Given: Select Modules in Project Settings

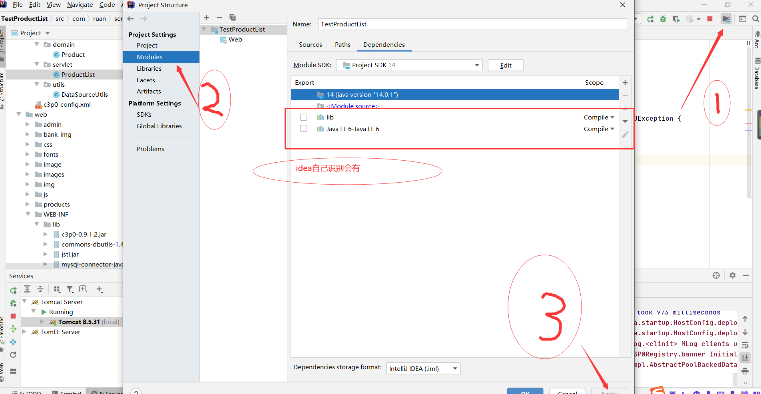Looking at the screenshot, I should pyautogui.click(x=161, y=57).
